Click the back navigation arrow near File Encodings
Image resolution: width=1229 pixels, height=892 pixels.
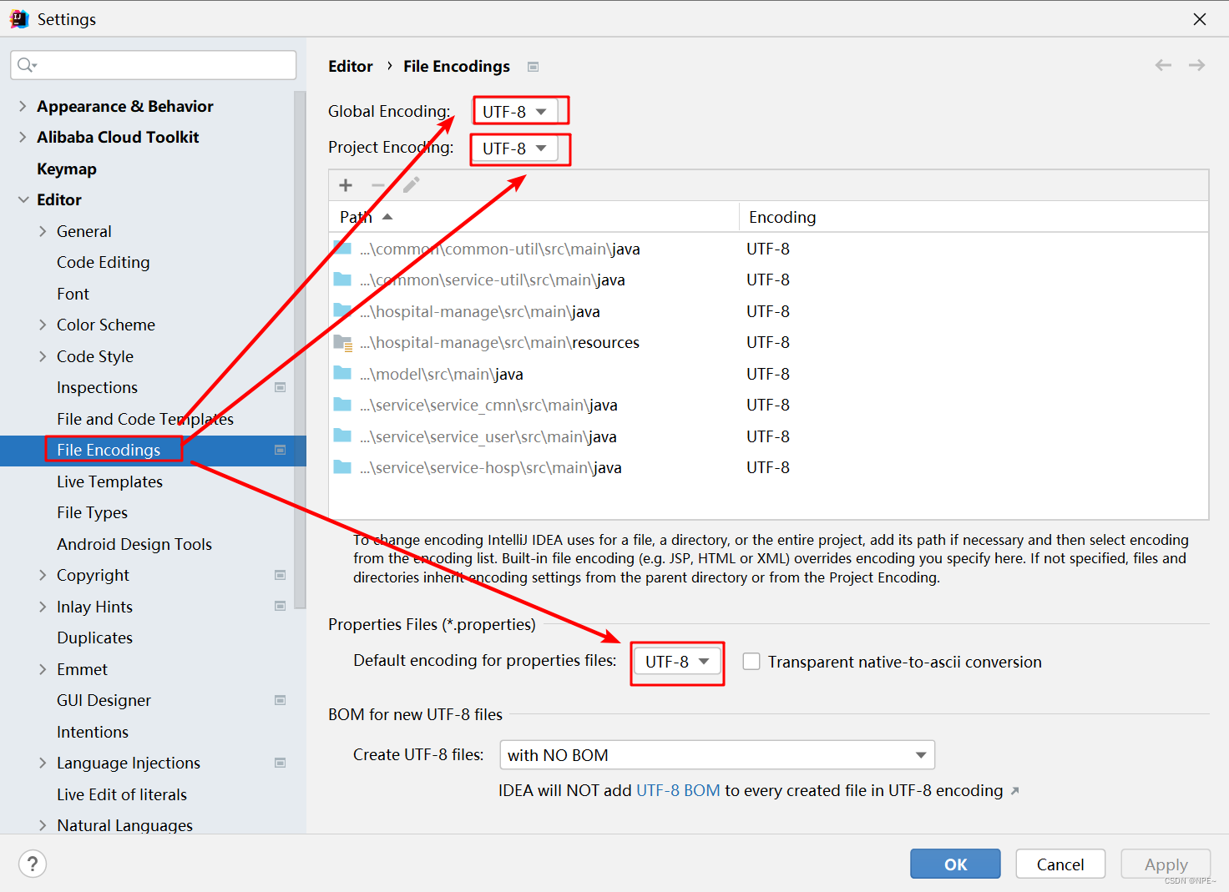tap(1163, 65)
